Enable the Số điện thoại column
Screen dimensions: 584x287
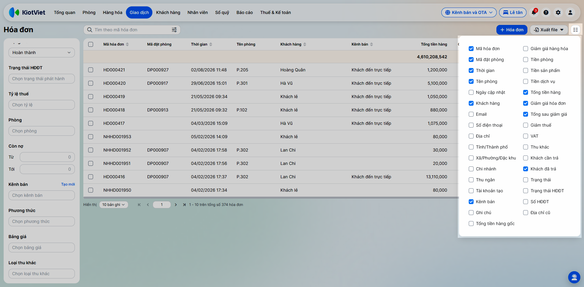(x=471, y=125)
